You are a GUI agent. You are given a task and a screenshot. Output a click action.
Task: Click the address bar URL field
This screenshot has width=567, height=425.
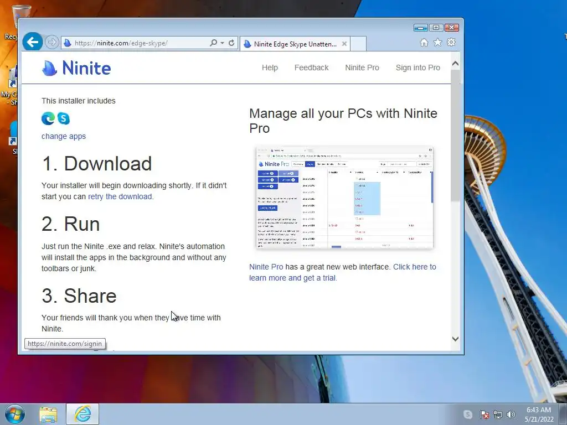[137, 43]
